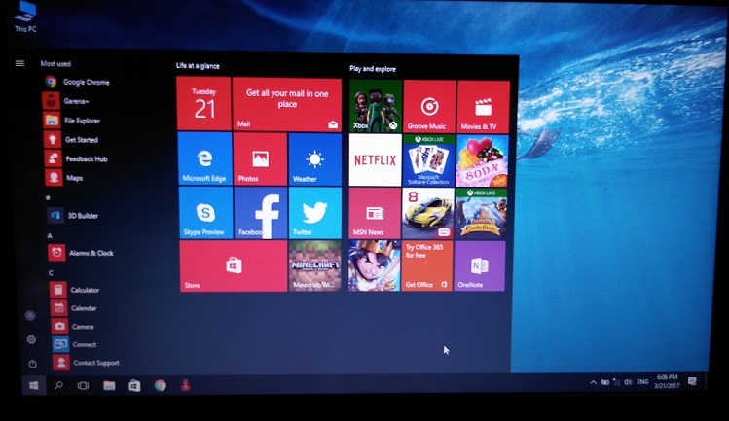This screenshot has height=421, width=729.
Task: Open the Connect app
Action: (x=74, y=344)
